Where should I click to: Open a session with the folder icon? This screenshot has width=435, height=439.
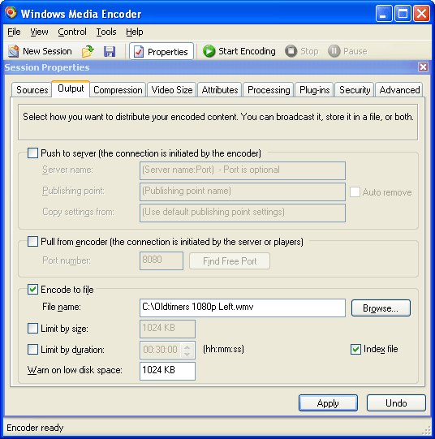point(88,51)
